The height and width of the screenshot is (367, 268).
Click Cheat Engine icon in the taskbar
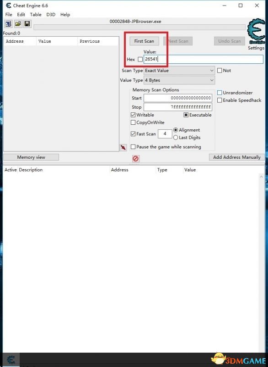pos(11,360)
